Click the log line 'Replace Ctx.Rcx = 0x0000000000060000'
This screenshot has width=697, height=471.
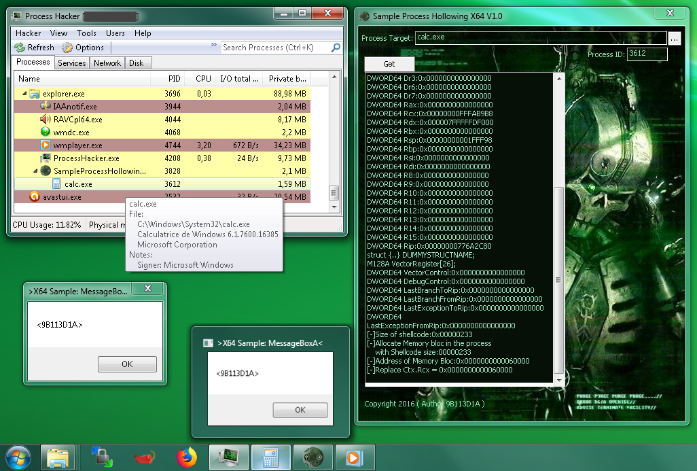pyautogui.click(x=440, y=370)
